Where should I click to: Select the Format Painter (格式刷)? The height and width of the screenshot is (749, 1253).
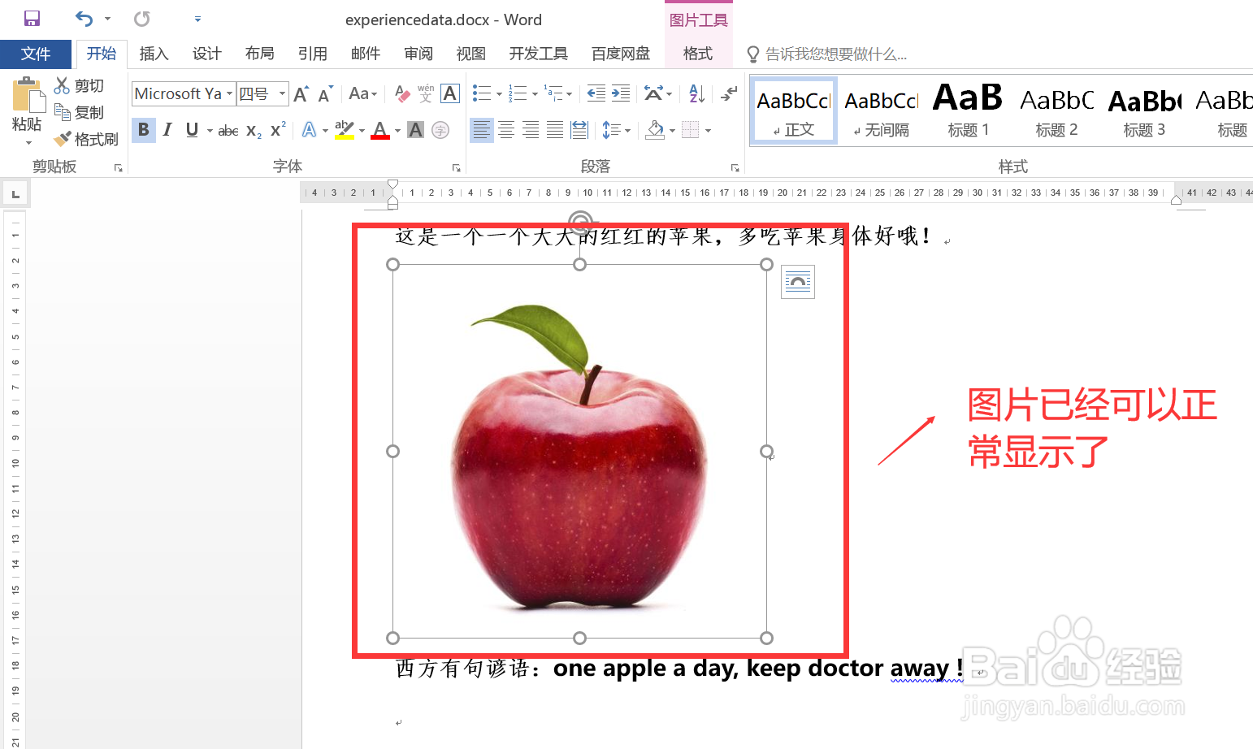pyautogui.click(x=86, y=139)
